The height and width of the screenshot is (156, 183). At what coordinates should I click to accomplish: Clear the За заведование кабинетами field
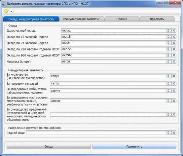174,91
